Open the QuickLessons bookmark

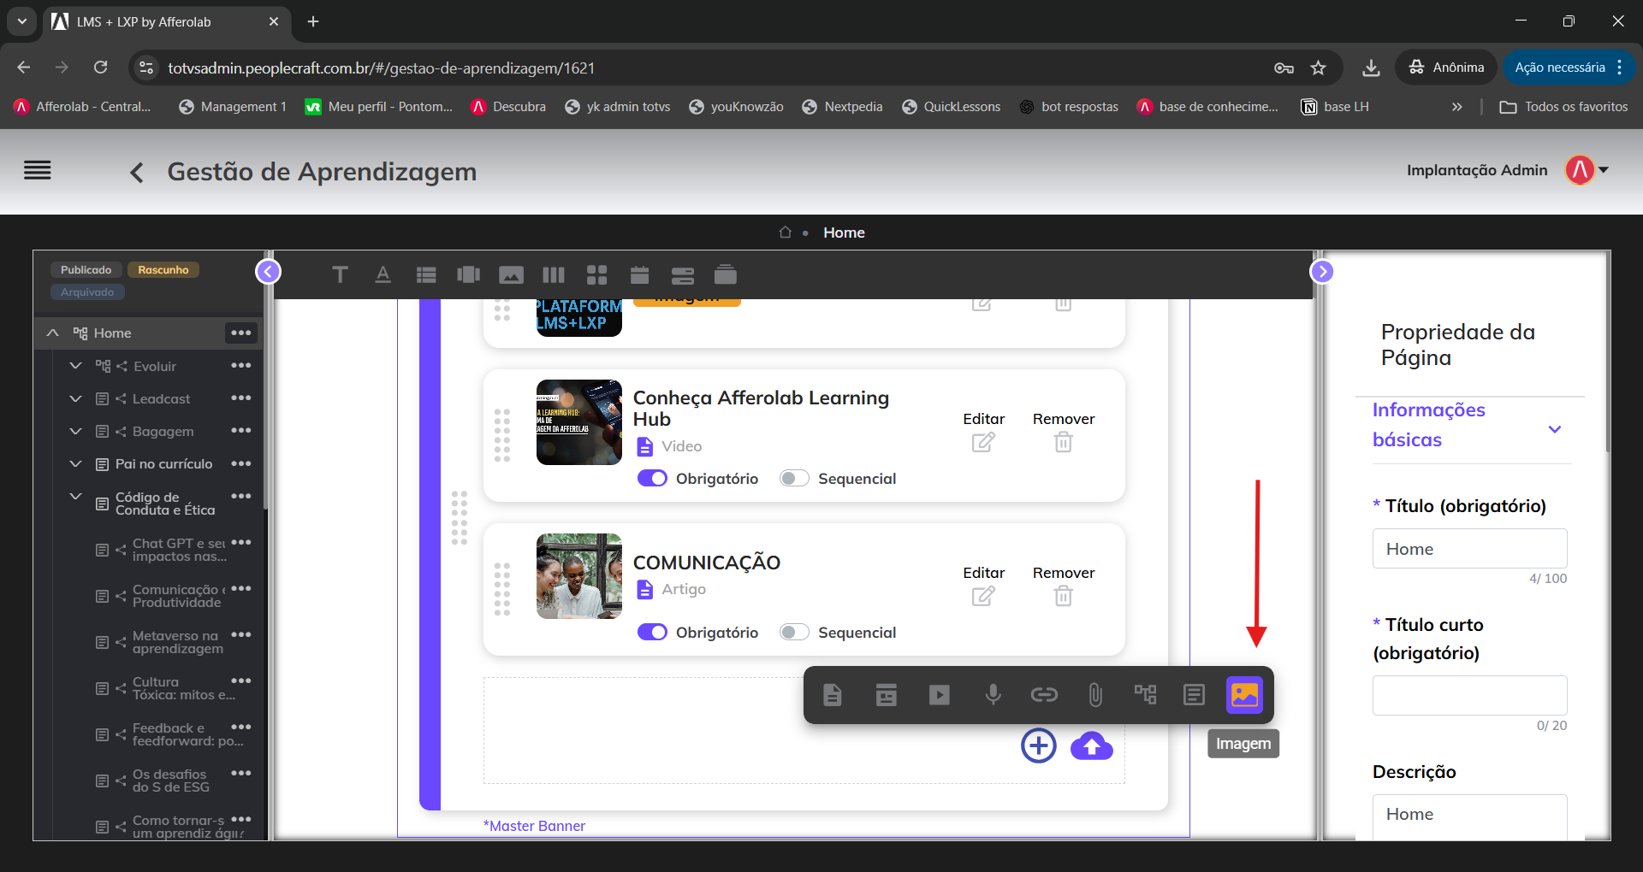coord(951,107)
